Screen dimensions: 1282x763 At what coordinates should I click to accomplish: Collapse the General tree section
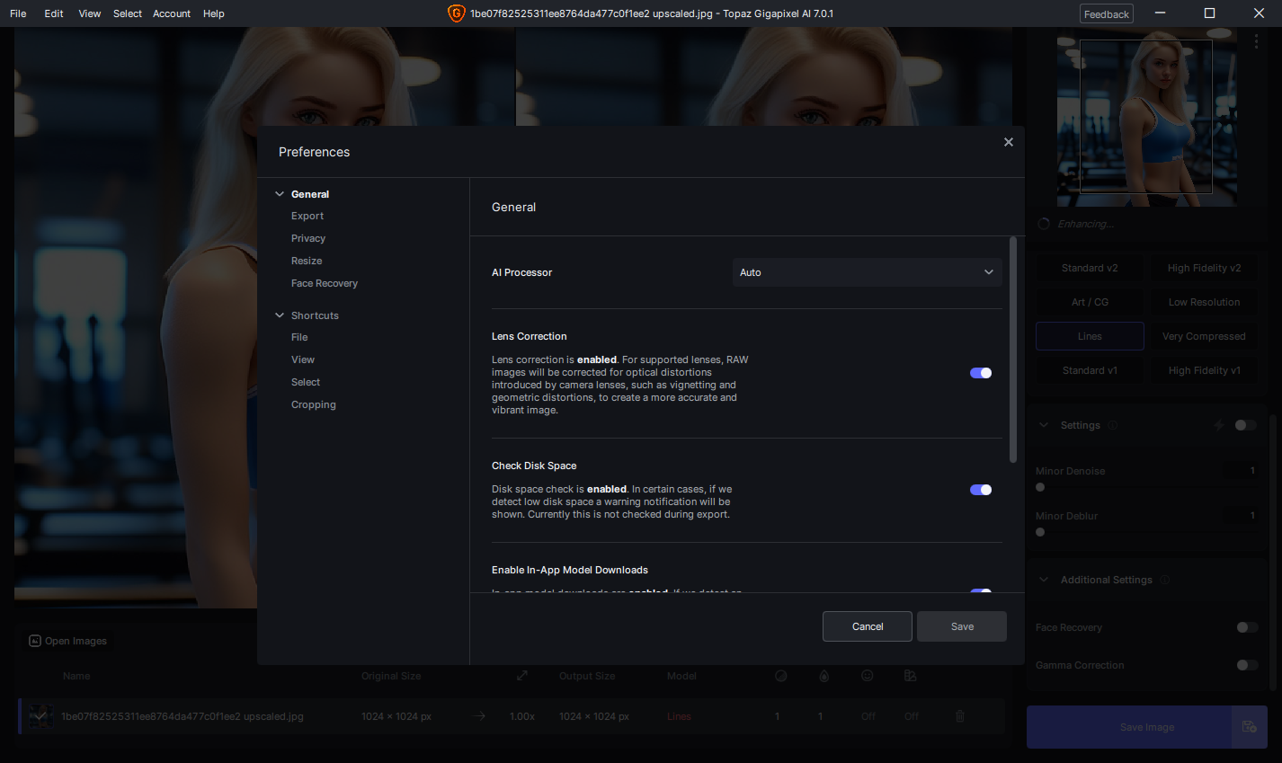pyautogui.click(x=280, y=194)
